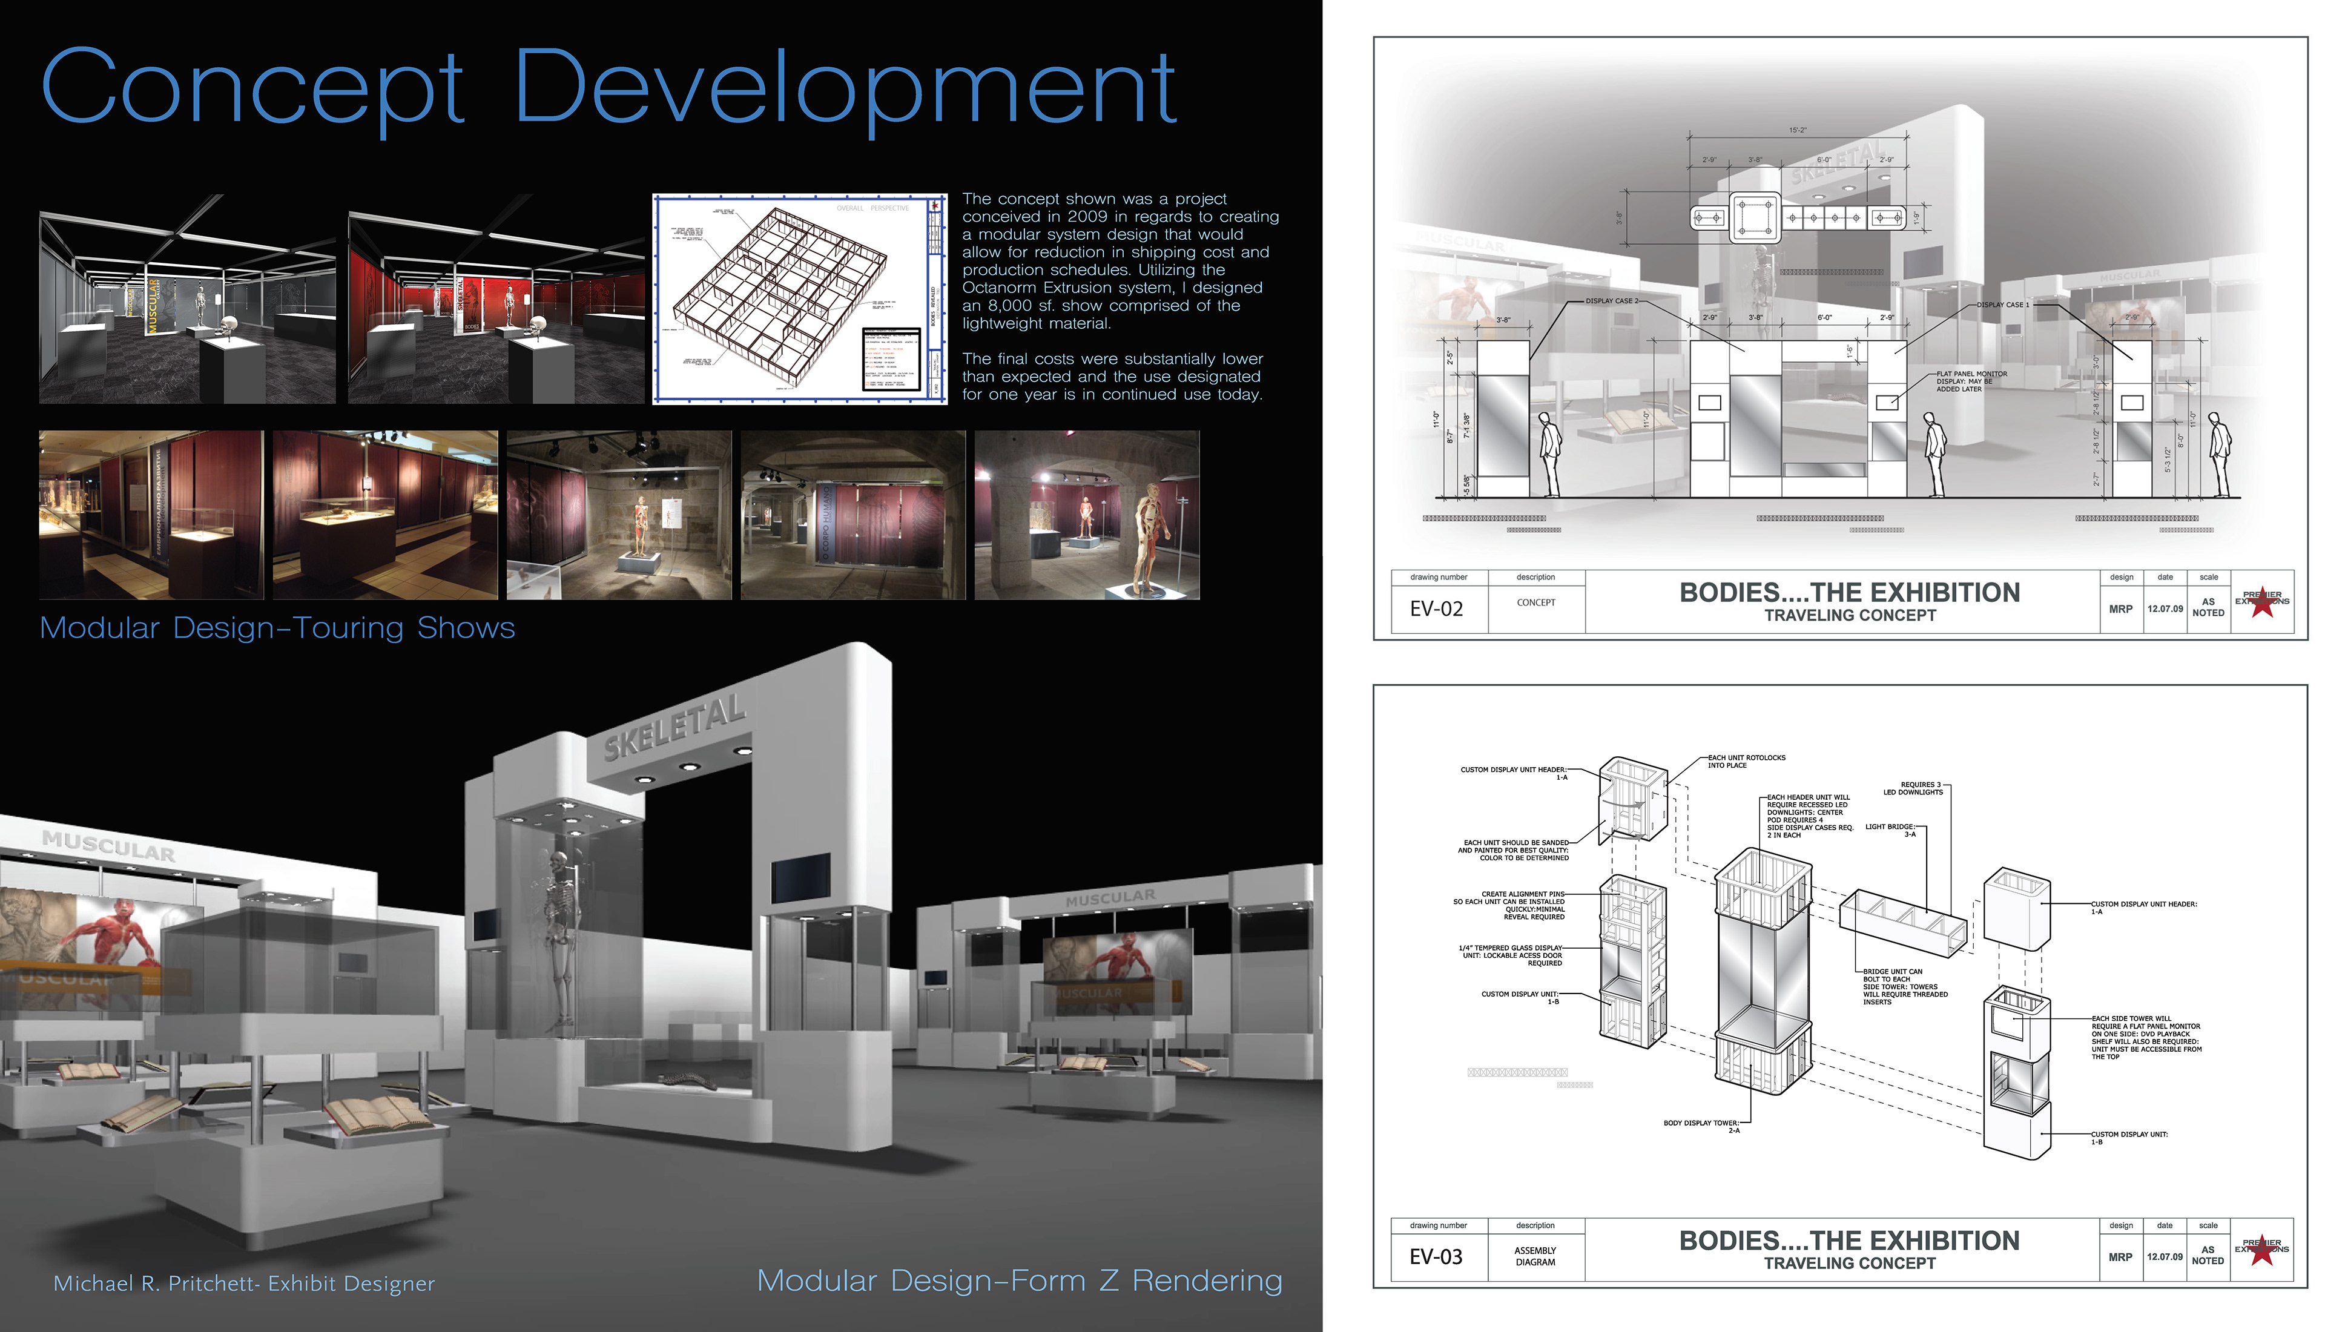The width and height of the screenshot is (2325, 1332).
Task: Click the first touring show photo
Action: pos(151,515)
